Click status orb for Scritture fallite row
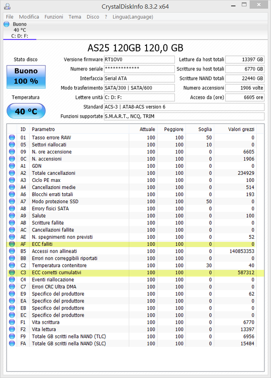Image resolution: width=271 pixels, height=378 pixels. point(12,223)
